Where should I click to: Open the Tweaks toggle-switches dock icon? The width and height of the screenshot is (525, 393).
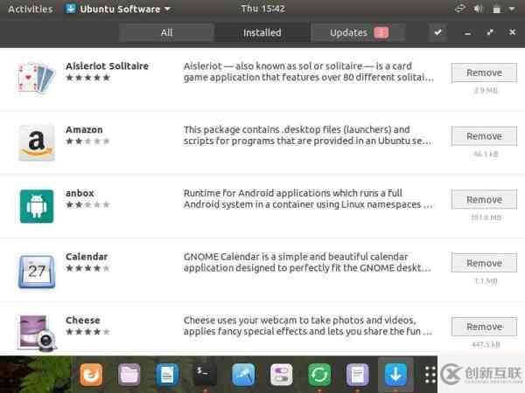pyautogui.click(x=281, y=375)
